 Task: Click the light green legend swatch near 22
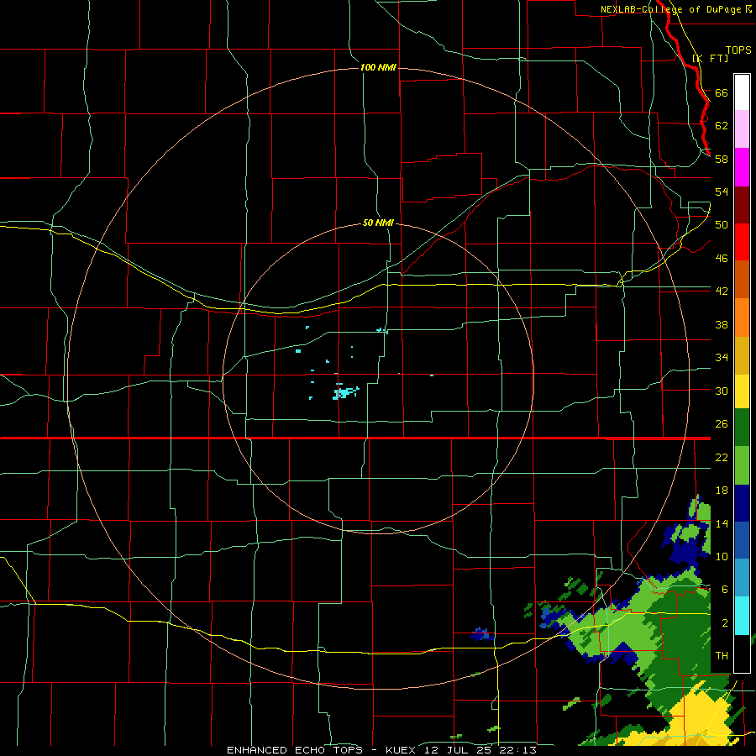(x=742, y=465)
